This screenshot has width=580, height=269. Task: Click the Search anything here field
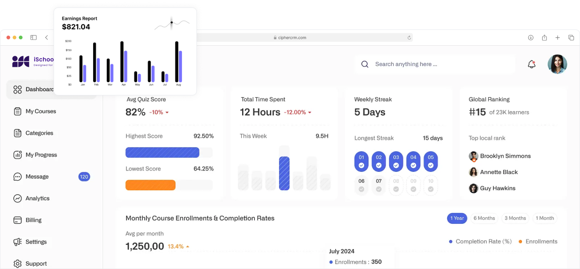tap(435, 64)
